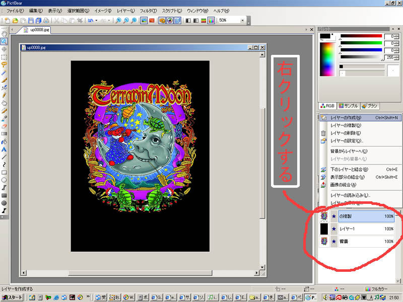The image size is (403, 302).
Task: Click the Print icon in toolbar
Action: pyautogui.click(x=46, y=21)
